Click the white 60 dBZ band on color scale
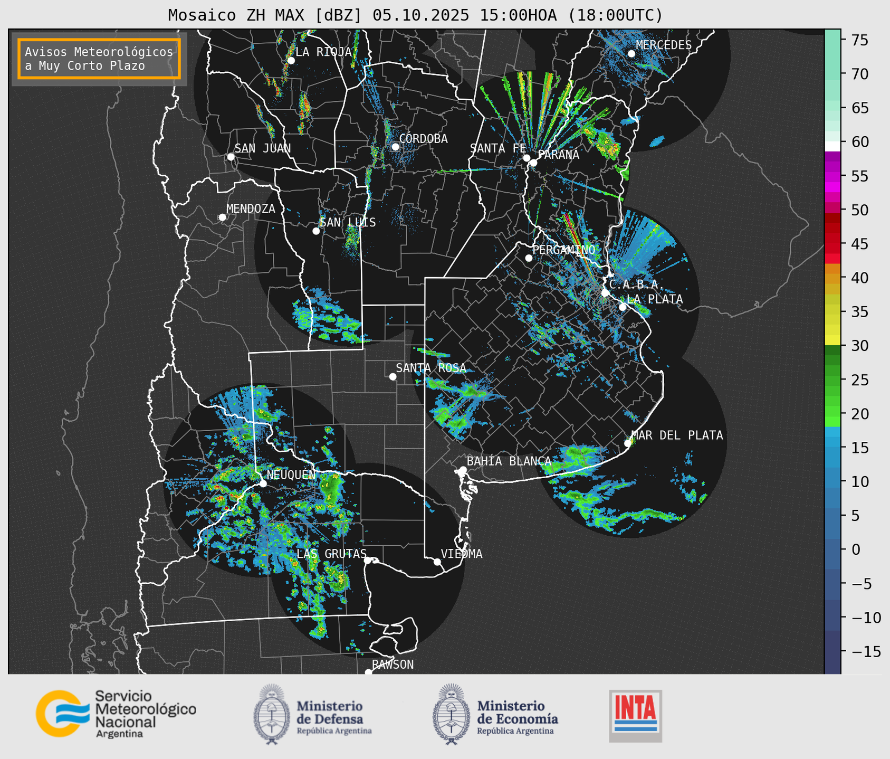The image size is (890, 759). (x=833, y=146)
